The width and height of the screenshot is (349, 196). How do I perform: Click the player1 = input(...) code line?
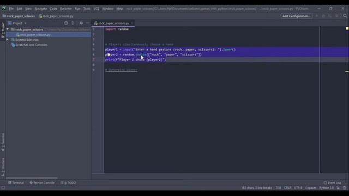pos(170,50)
